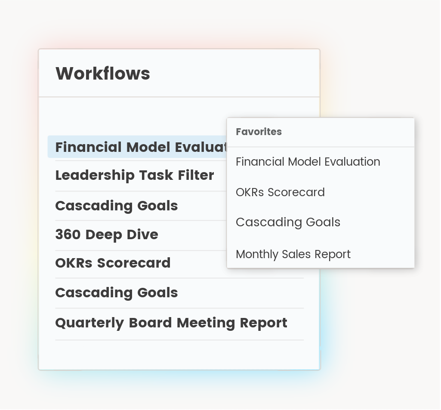Viewport: 441px width, 410px height.
Task: Open OKRs Scorecard in the Workflows list
Action: coord(113,263)
